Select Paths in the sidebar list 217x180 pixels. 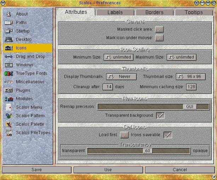tap(28, 23)
